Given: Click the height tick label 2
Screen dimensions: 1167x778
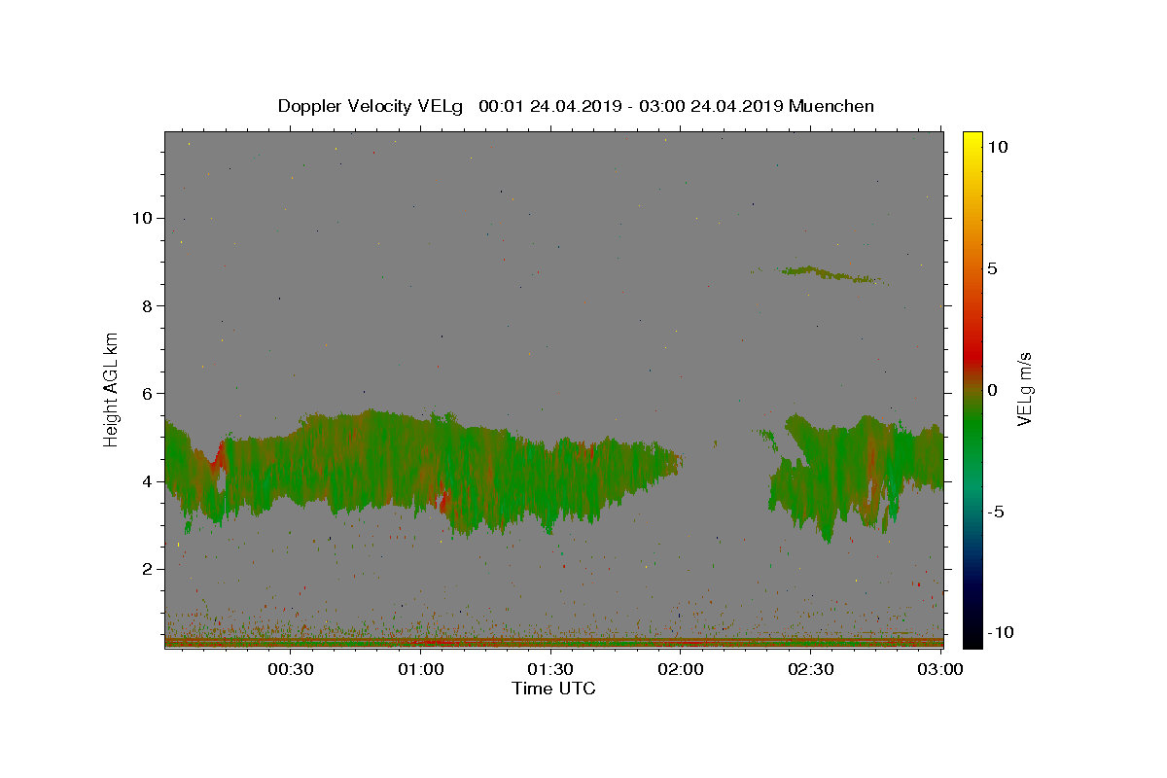Looking at the screenshot, I should click(147, 568).
